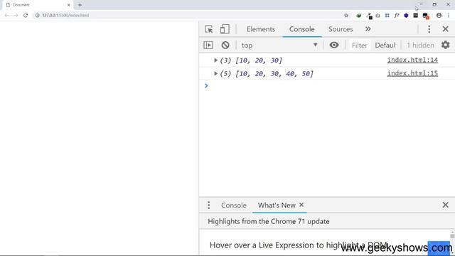
Task: Close the What's New tab
Action: (x=301, y=205)
